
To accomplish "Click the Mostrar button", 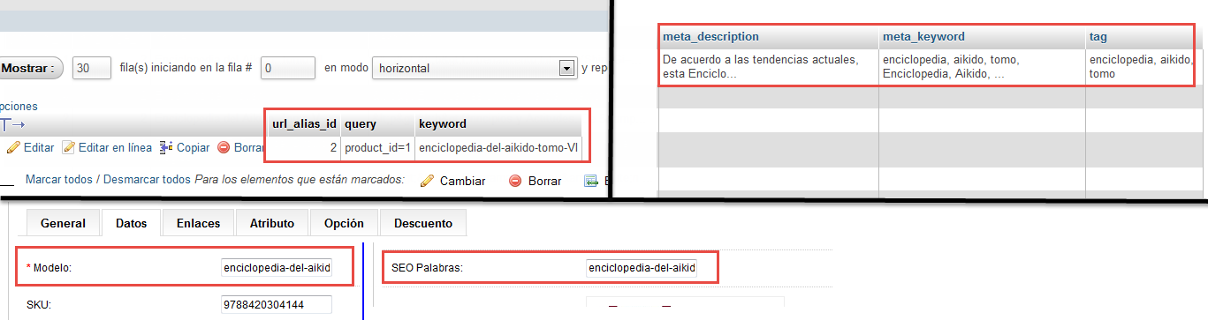I will (x=30, y=68).
